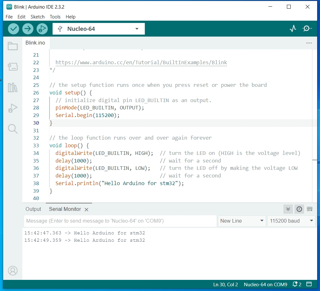Viewport: 320px width, 291px height.
Task: Click digitalWrite(LED_BUILTIN, HIGH) line
Action: pos(104,153)
